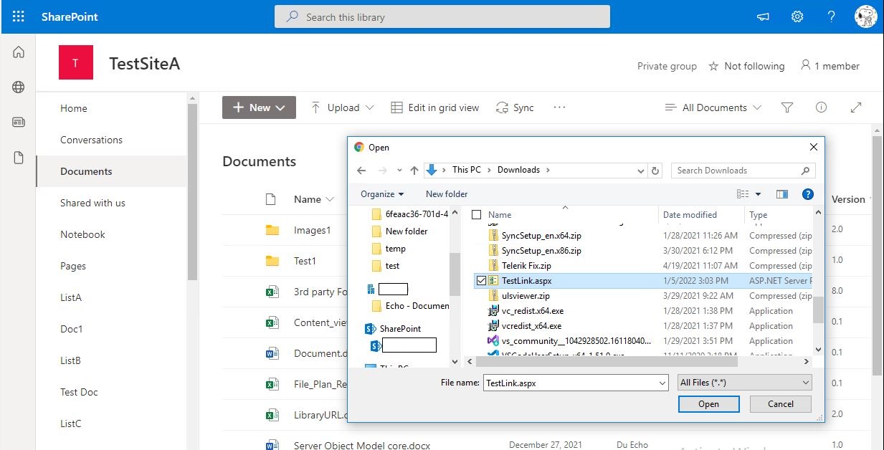Viewport: 884px width, 450px height.
Task: Open Pages in the site navigation
Action: click(x=73, y=266)
